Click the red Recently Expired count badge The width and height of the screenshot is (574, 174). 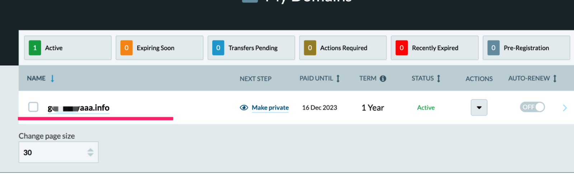point(401,48)
